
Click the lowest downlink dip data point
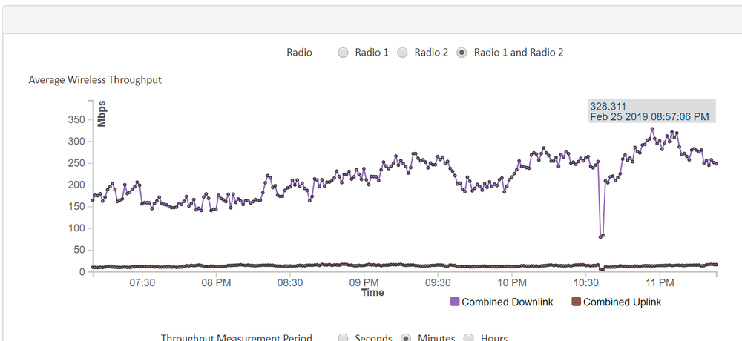(x=600, y=236)
